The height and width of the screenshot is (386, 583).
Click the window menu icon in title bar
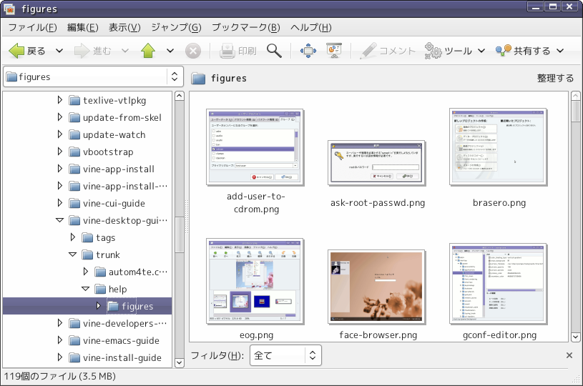(9, 9)
